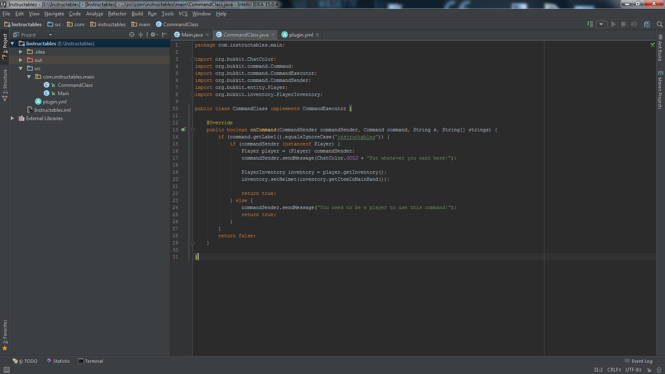This screenshot has height=374, width=665.
Task: Click the override gutter icon on line 13
Action: (183, 130)
